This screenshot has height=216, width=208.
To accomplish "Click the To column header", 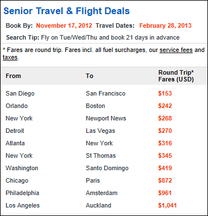I will (x=90, y=76).
